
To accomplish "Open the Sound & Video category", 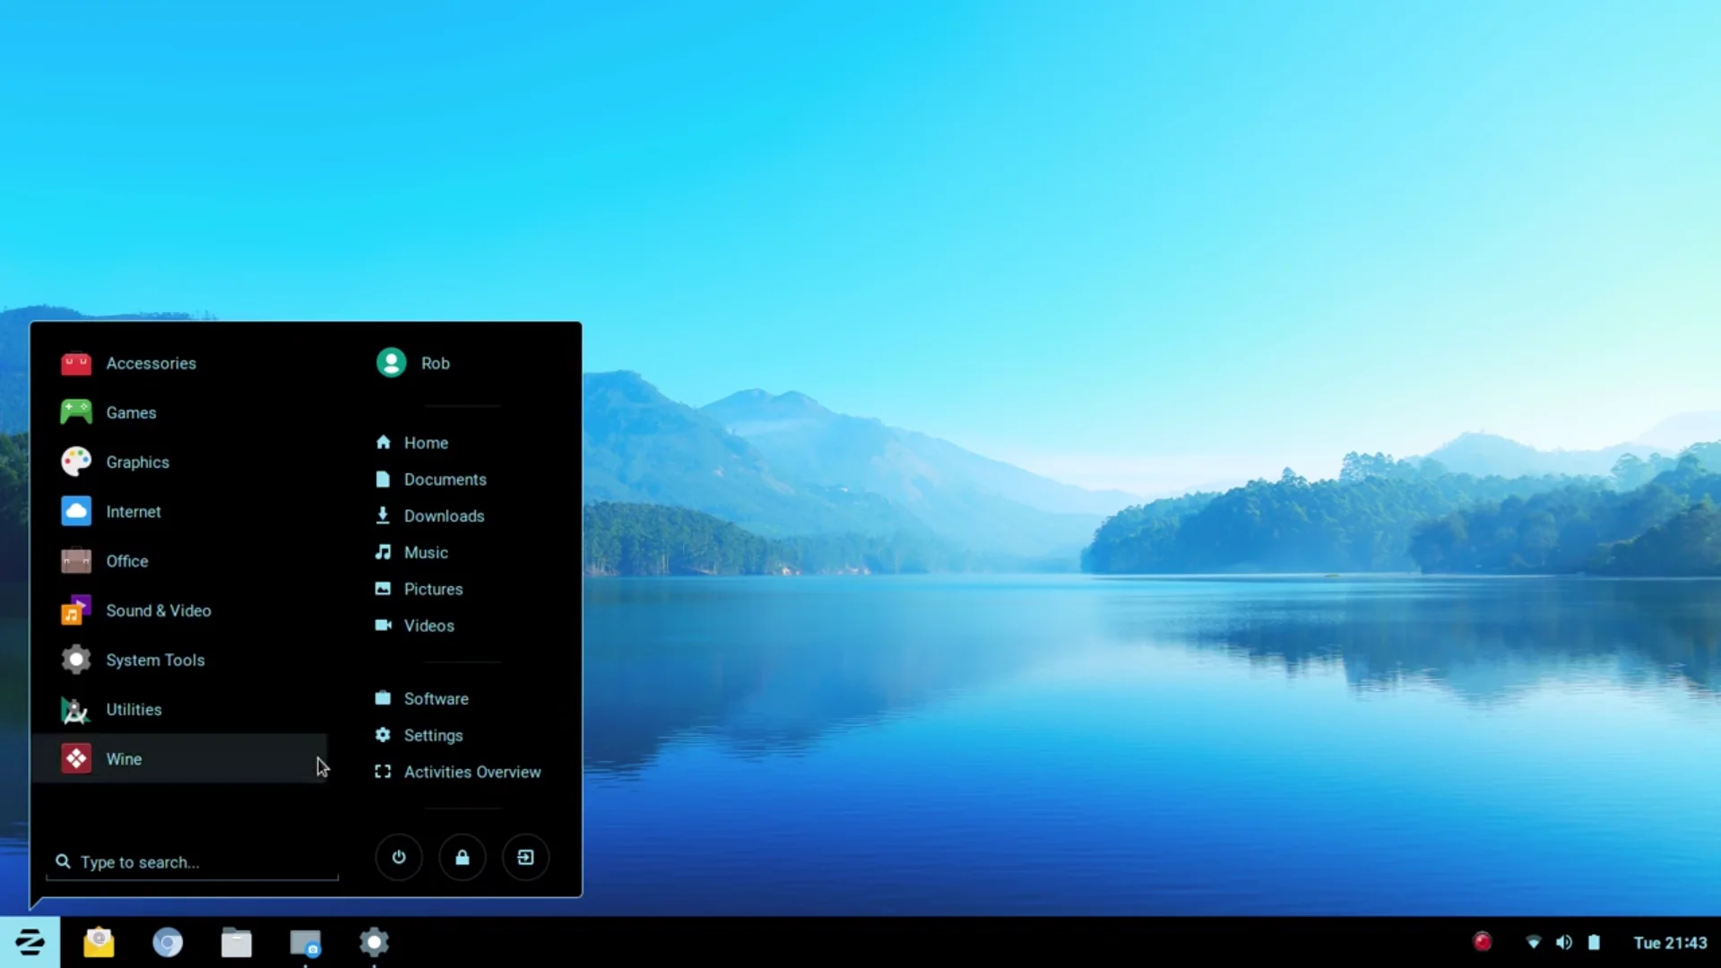I will pos(158,610).
